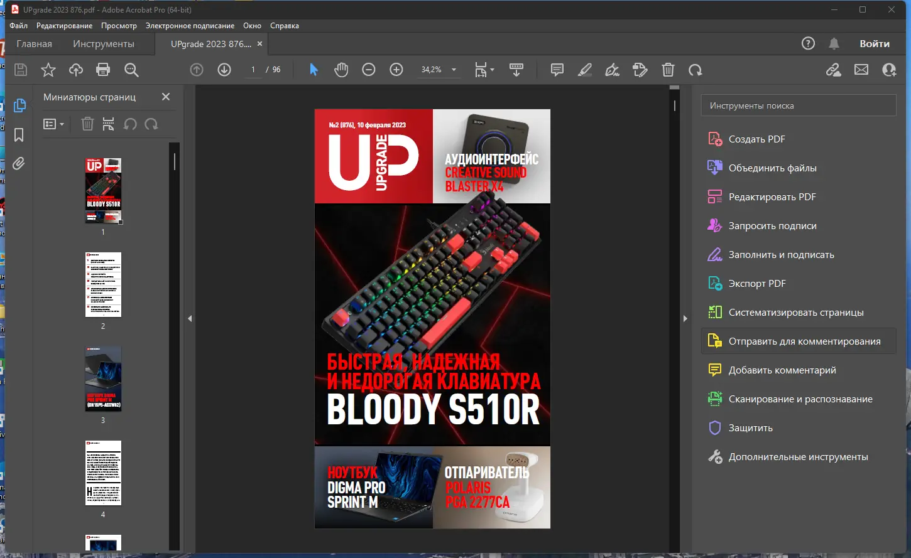911x558 pixels.
Task: Collapse the right tools pane
Action: click(x=685, y=319)
